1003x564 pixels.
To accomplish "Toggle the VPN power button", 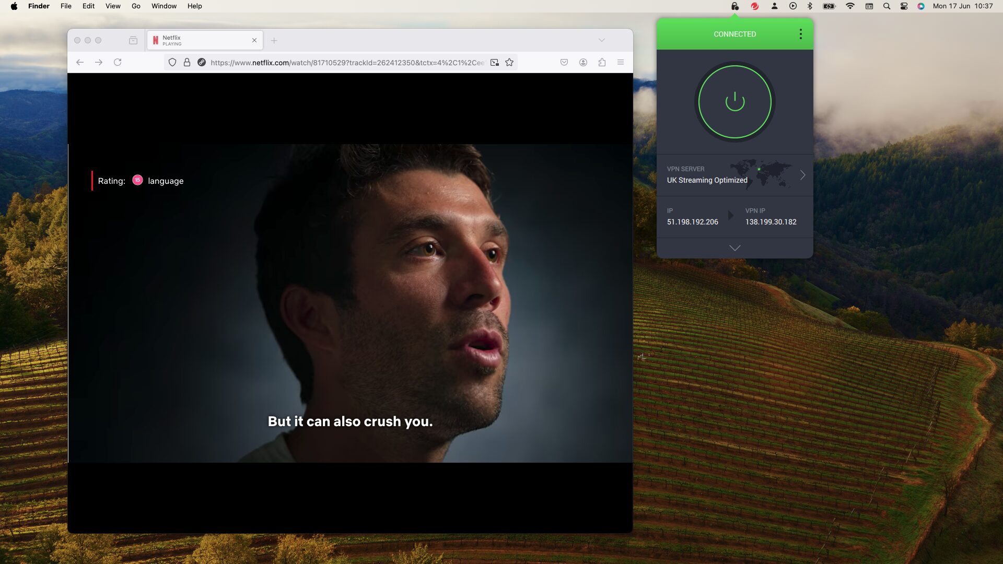I will point(734,102).
